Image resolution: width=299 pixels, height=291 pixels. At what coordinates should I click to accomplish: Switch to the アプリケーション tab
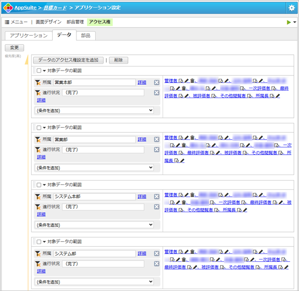(x=29, y=36)
